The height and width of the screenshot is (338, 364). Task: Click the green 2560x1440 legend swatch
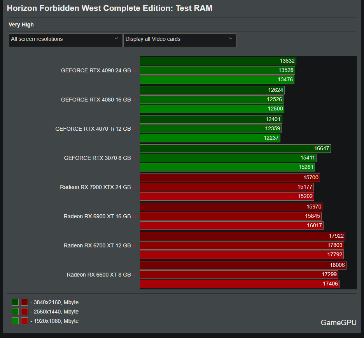coord(15,312)
